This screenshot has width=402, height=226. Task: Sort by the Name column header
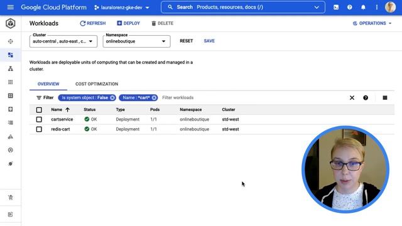point(60,110)
